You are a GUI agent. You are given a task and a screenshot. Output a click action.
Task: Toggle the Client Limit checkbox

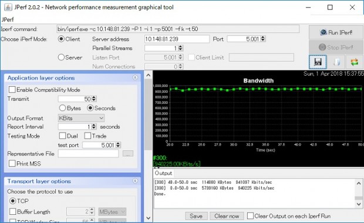pos(191,58)
